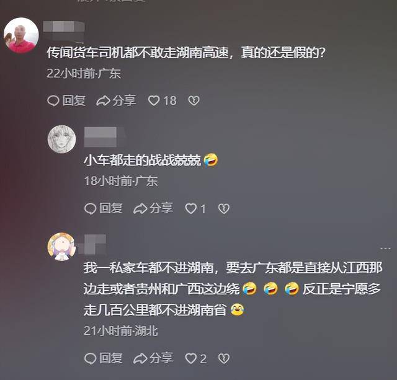Share the 战战兢兢 comment

coord(153,208)
